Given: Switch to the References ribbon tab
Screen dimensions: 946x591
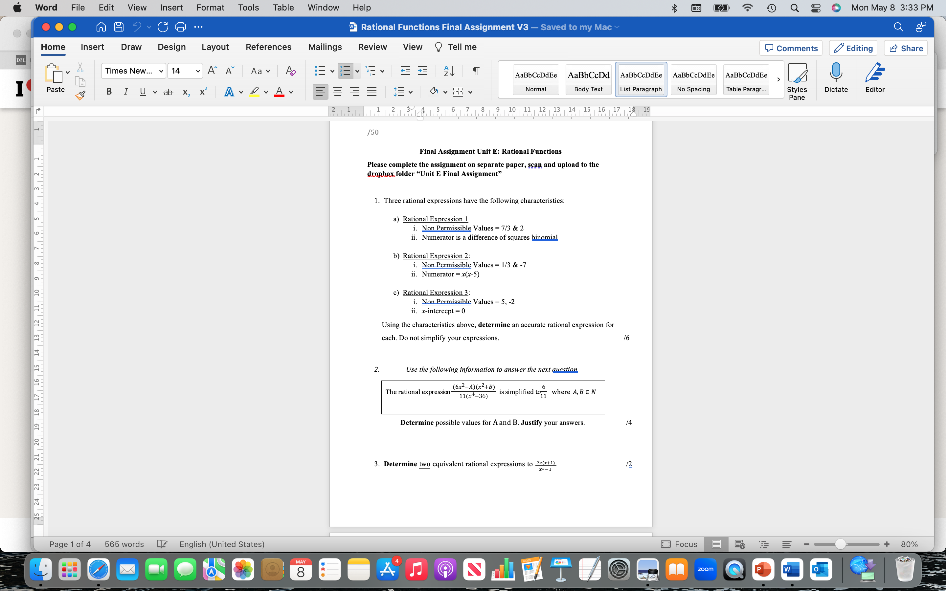Looking at the screenshot, I should click(269, 47).
